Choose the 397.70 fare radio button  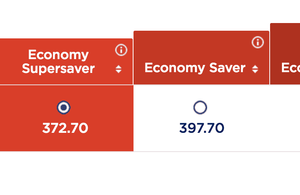click(200, 107)
